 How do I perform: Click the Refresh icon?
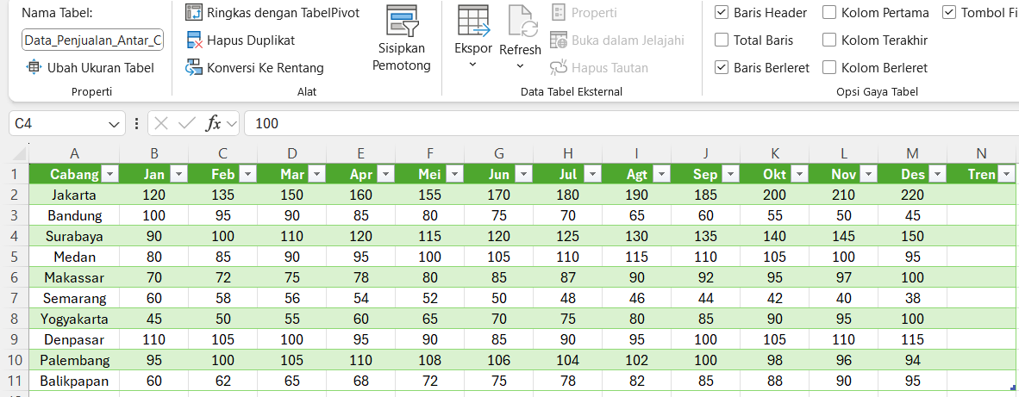[522, 22]
